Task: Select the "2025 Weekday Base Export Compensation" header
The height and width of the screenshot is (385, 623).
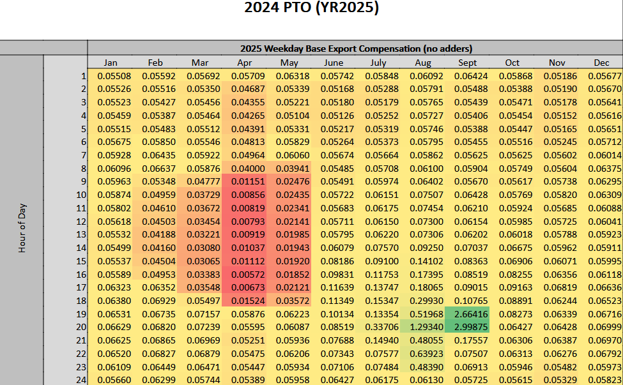Action: tap(356, 48)
